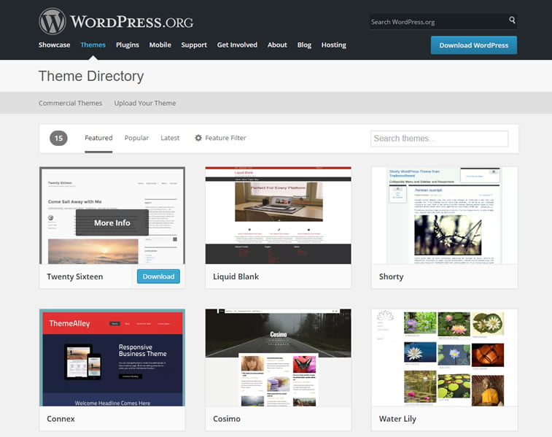Click the Connex theme name

(x=61, y=419)
